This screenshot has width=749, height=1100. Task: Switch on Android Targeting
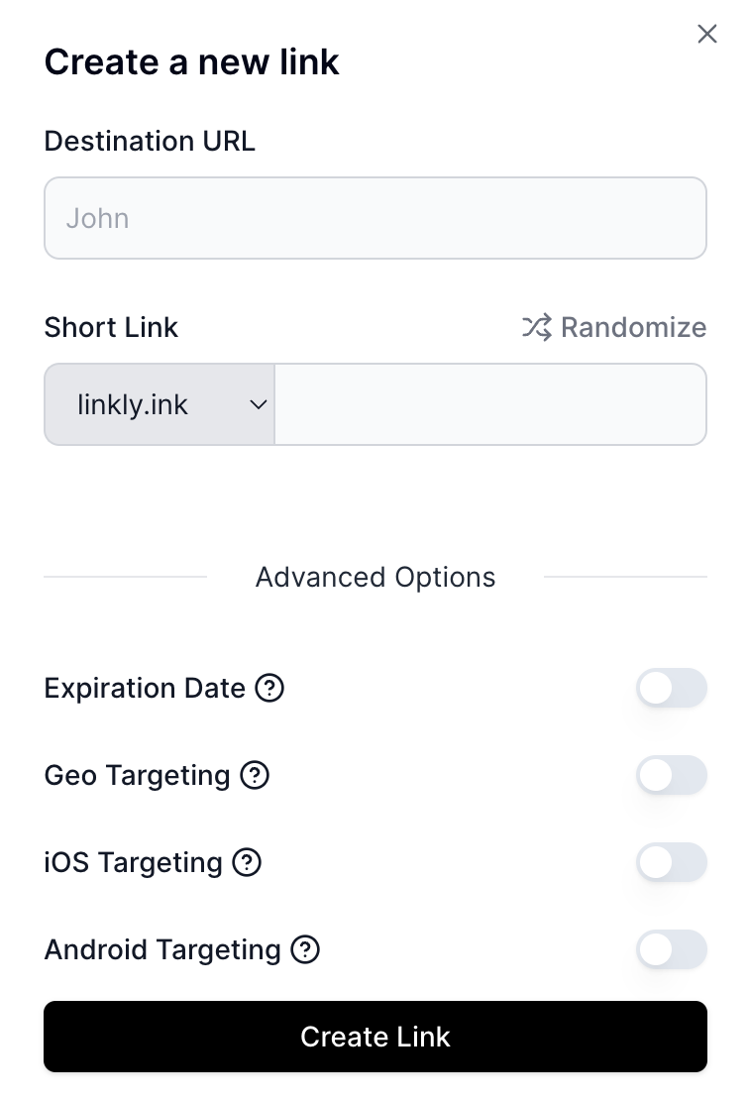671,949
